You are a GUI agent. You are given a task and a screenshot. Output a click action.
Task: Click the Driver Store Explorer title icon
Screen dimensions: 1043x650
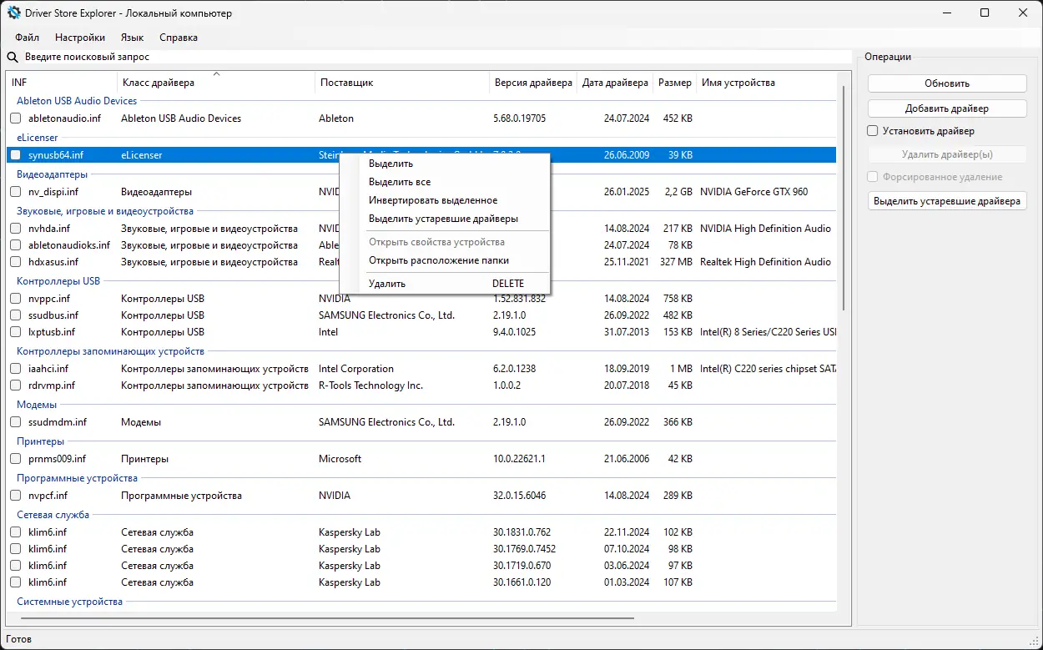pyautogui.click(x=14, y=13)
